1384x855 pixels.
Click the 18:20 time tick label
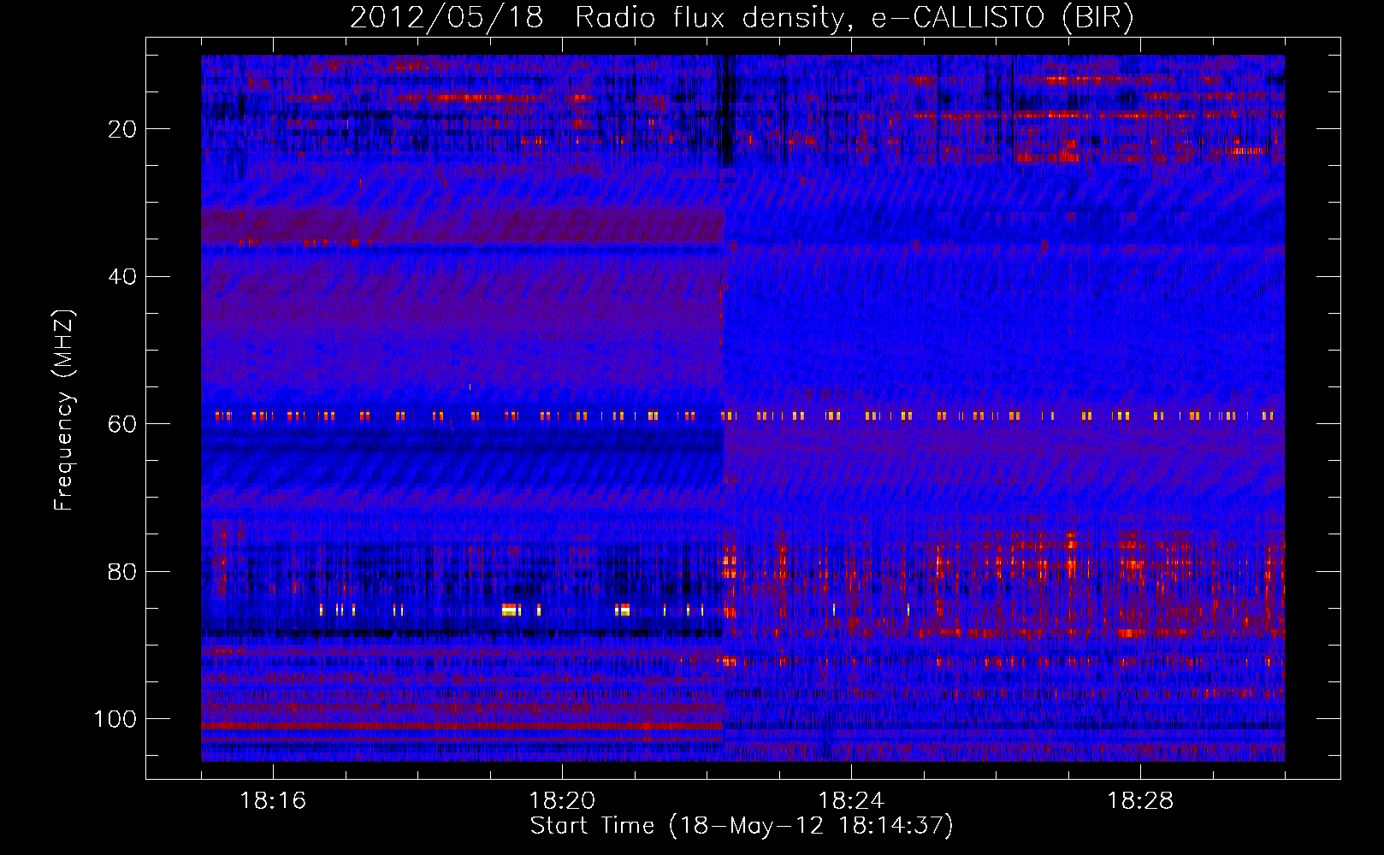pyautogui.click(x=562, y=801)
